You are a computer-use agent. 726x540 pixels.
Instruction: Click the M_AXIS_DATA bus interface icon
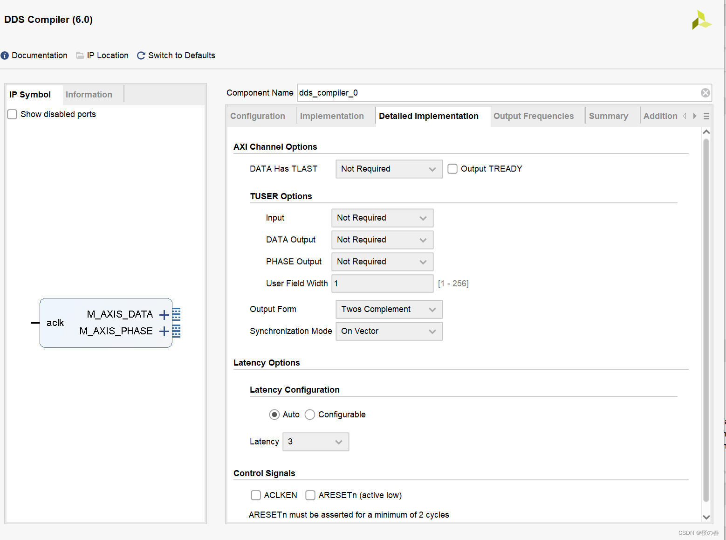(x=176, y=314)
